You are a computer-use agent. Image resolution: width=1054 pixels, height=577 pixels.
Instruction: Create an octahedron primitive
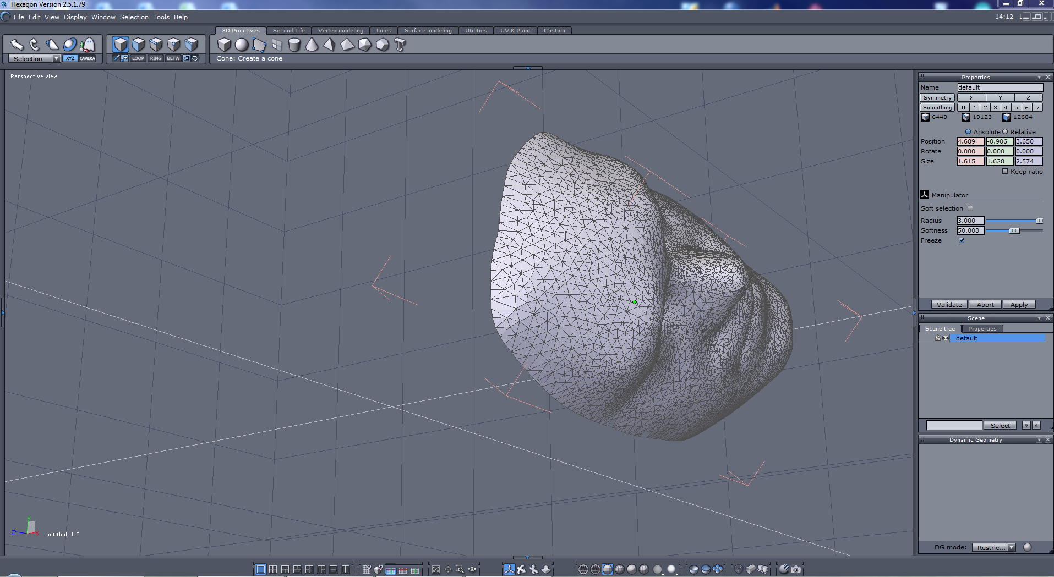pos(347,45)
